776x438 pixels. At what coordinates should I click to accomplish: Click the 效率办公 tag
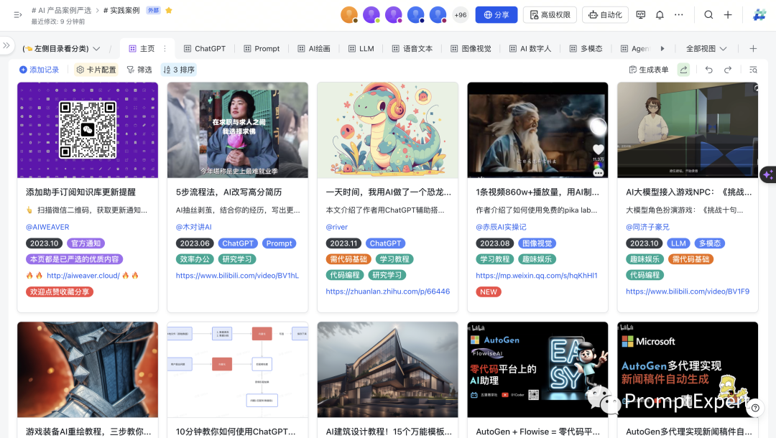195,259
